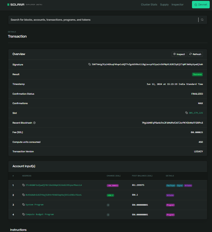This screenshot has width=212, height=232.
Task: Copy the address in account row 1
Action: (x=23, y=185)
